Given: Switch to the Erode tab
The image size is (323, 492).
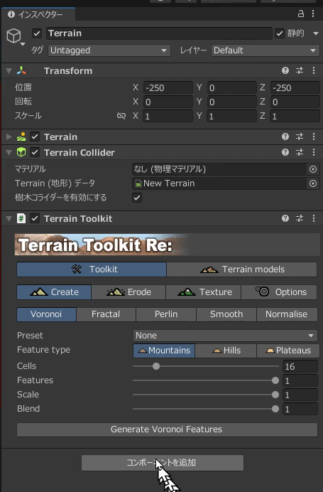Looking at the screenshot, I should [x=128, y=292].
